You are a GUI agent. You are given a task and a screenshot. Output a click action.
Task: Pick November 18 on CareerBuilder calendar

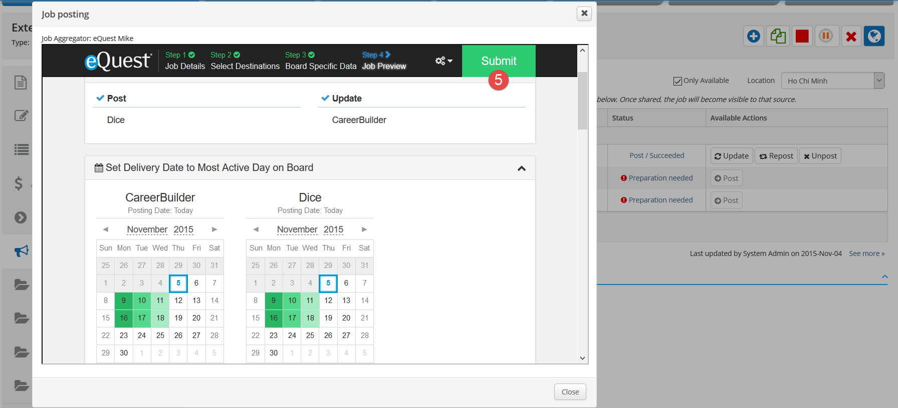pyautogui.click(x=160, y=318)
